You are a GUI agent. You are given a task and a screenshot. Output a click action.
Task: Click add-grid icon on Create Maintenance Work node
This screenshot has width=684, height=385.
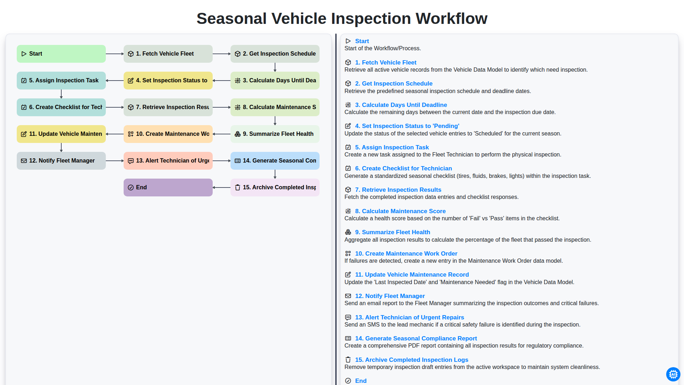131,134
